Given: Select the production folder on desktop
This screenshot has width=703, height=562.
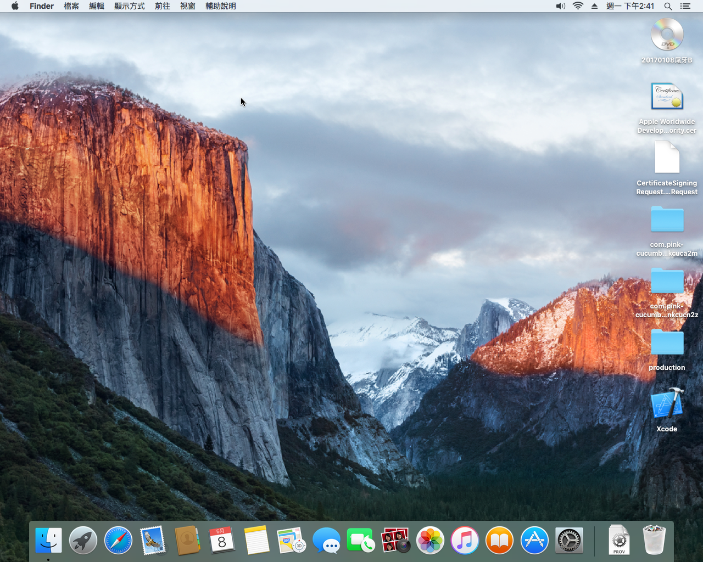Looking at the screenshot, I should (x=667, y=343).
